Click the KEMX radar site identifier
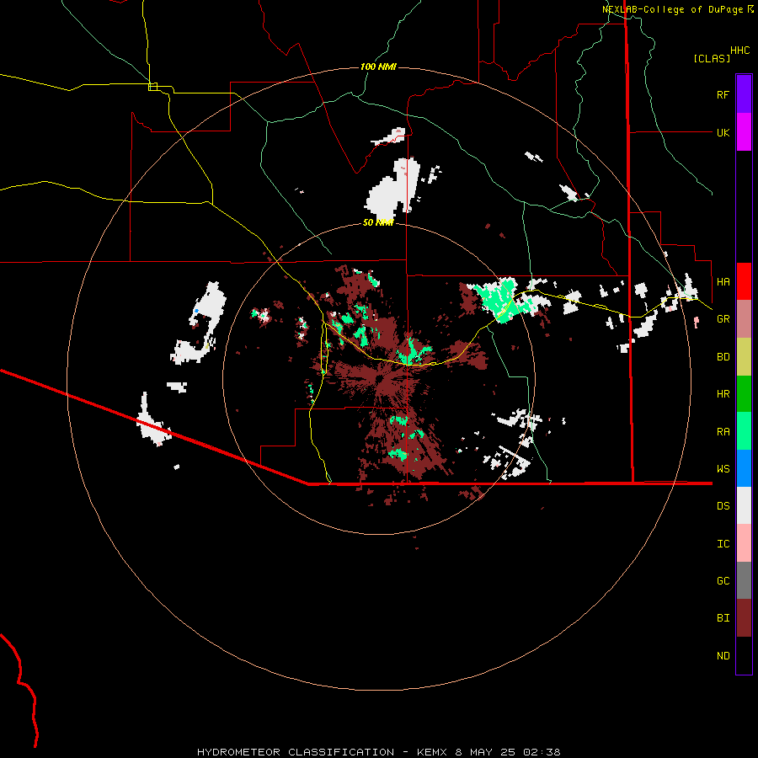This screenshot has width=758, height=758. point(434,752)
